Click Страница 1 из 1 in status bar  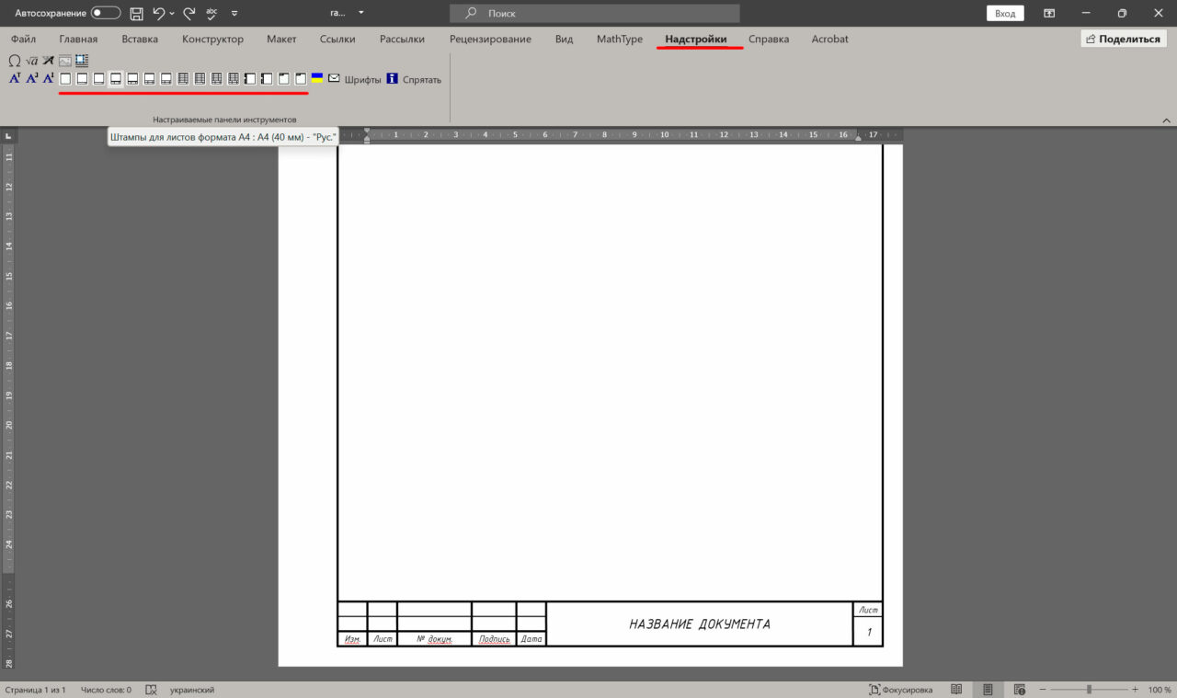point(36,690)
